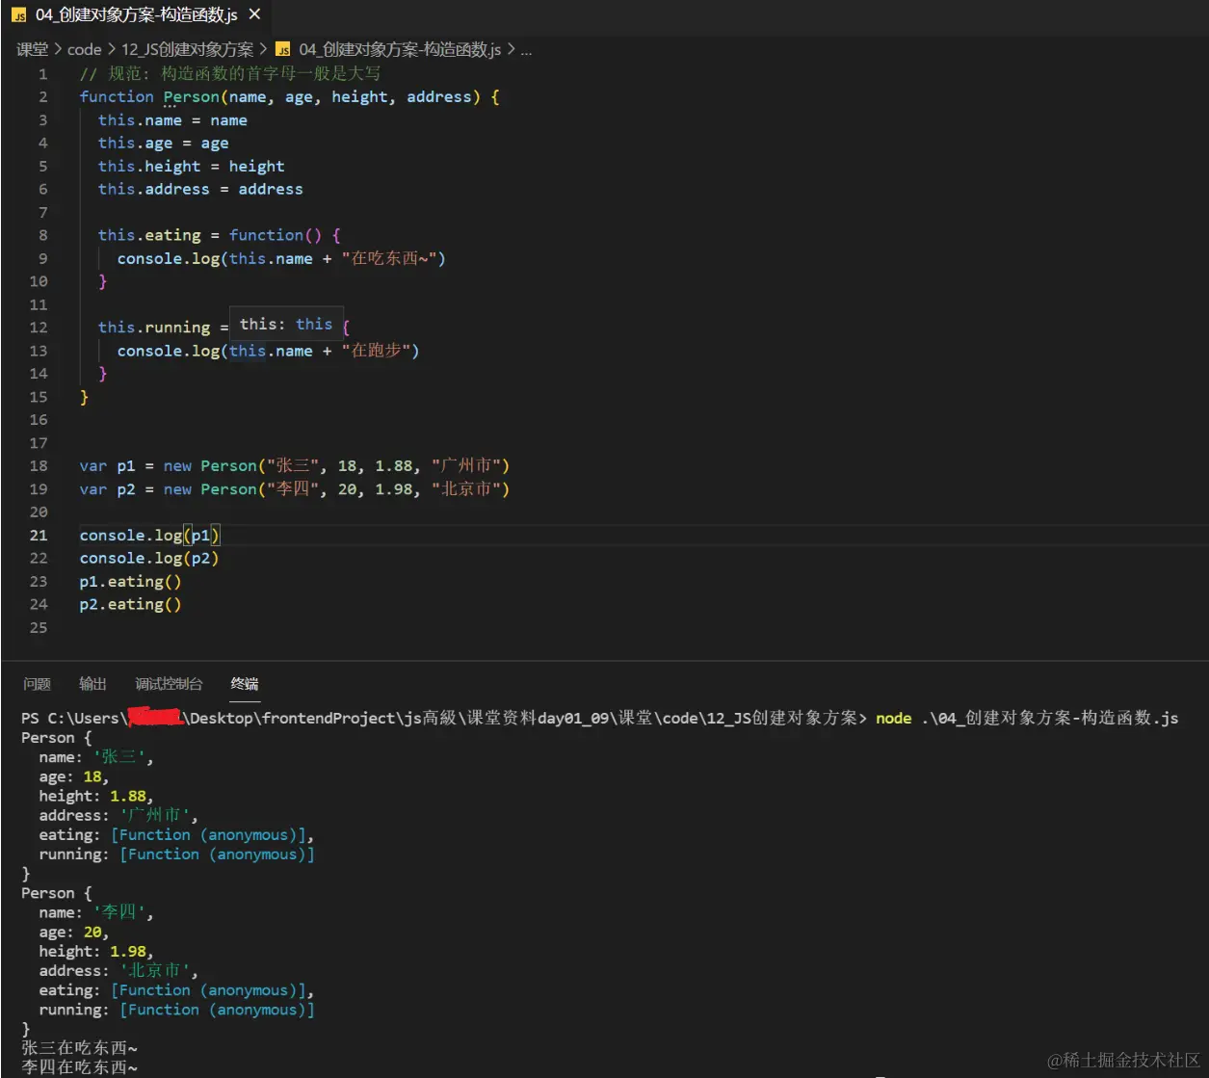Open the code breadcrumb segment
1209x1078 pixels.
(x=84, y=49)
